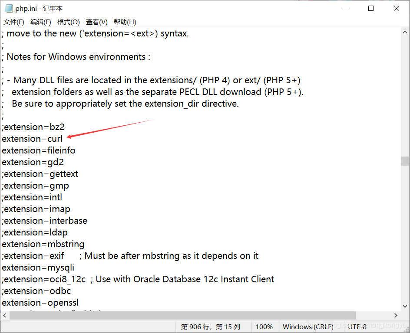The image size is (410, 333).
Task: Click the line 'extension=fileinfo'
Action: point(39,150)
